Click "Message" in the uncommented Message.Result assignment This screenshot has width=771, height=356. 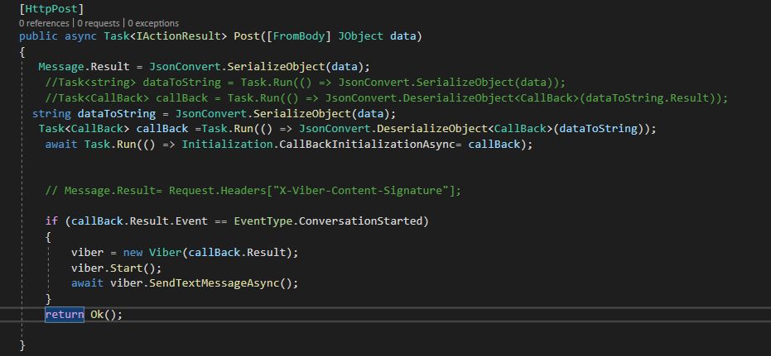(x=61, y=67)
